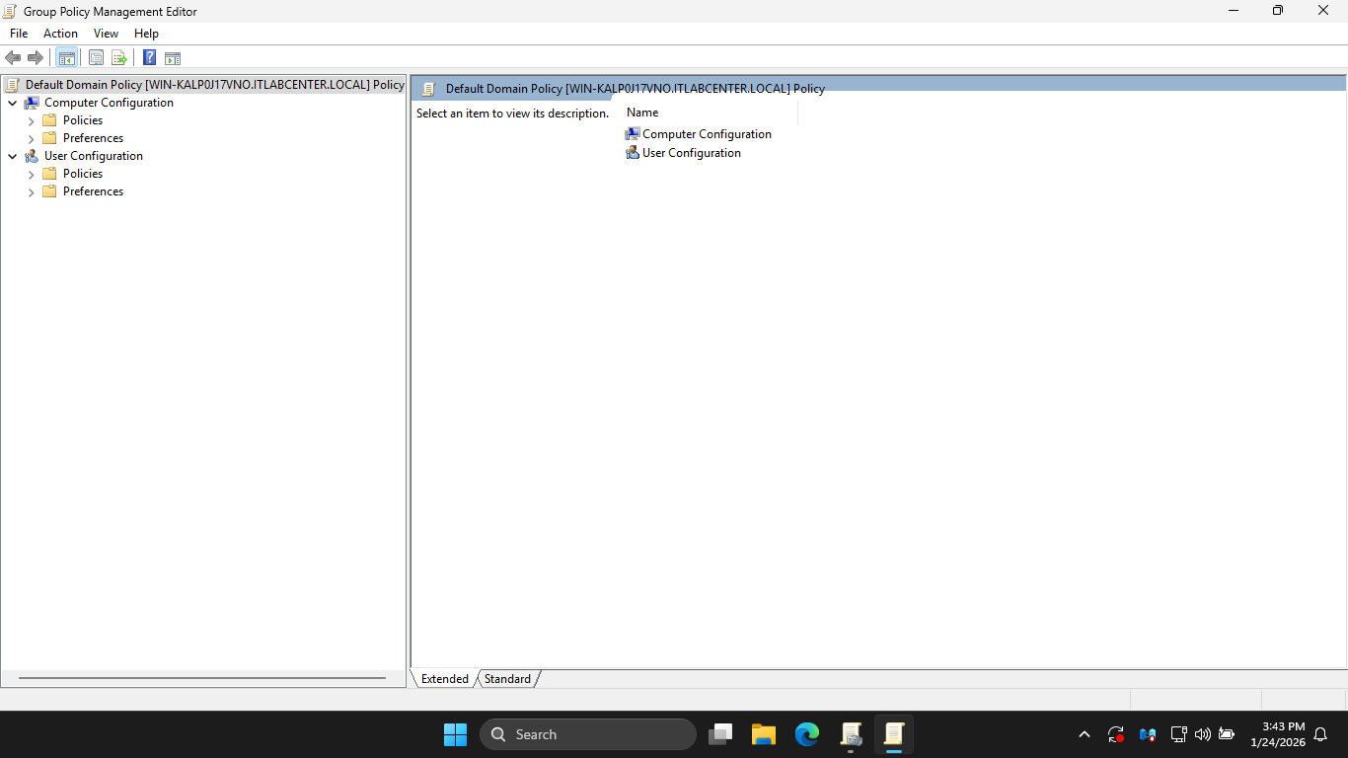Open the View menu

pyautogui.click(x=106, y=34)
